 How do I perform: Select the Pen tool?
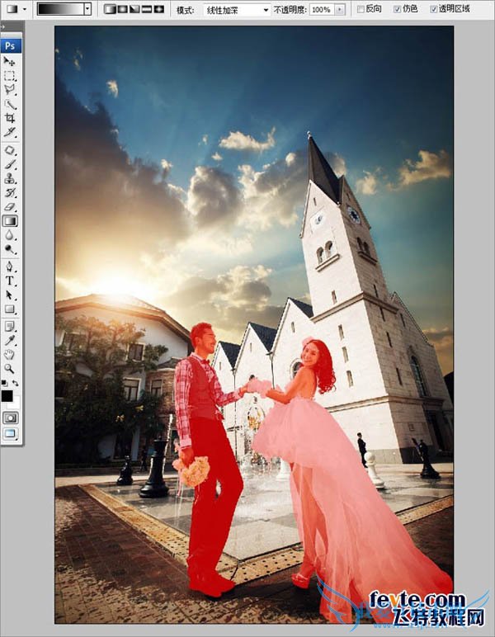[x=10, y=267]
